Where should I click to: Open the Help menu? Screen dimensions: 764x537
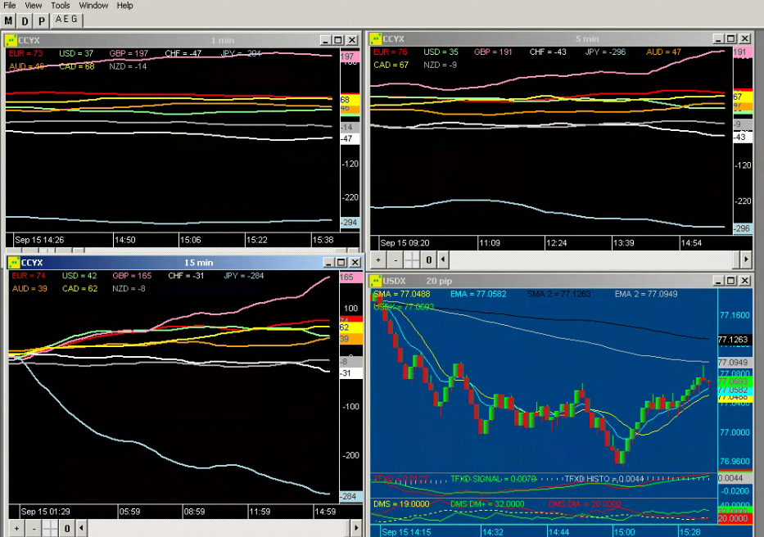coord(124,6)
